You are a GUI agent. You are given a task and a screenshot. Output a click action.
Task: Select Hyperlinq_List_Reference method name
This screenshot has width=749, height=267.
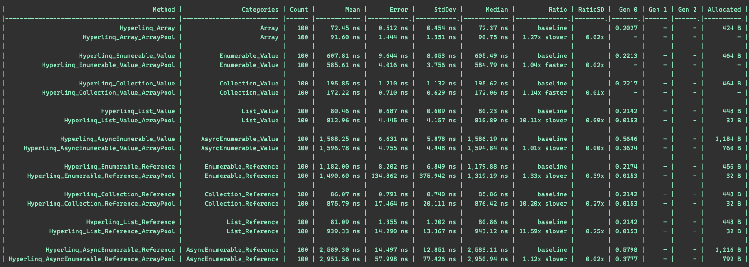(x=131, y=222)
